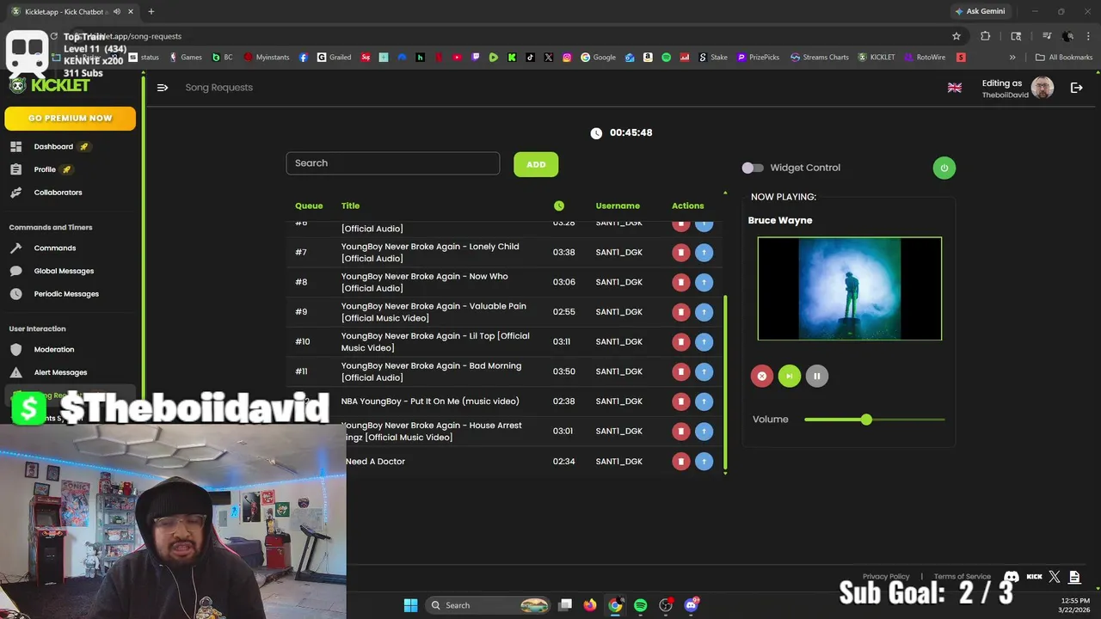Open TheboiiDavid profile avatar
This screenshot has height=619, width=1101.
1043,88
